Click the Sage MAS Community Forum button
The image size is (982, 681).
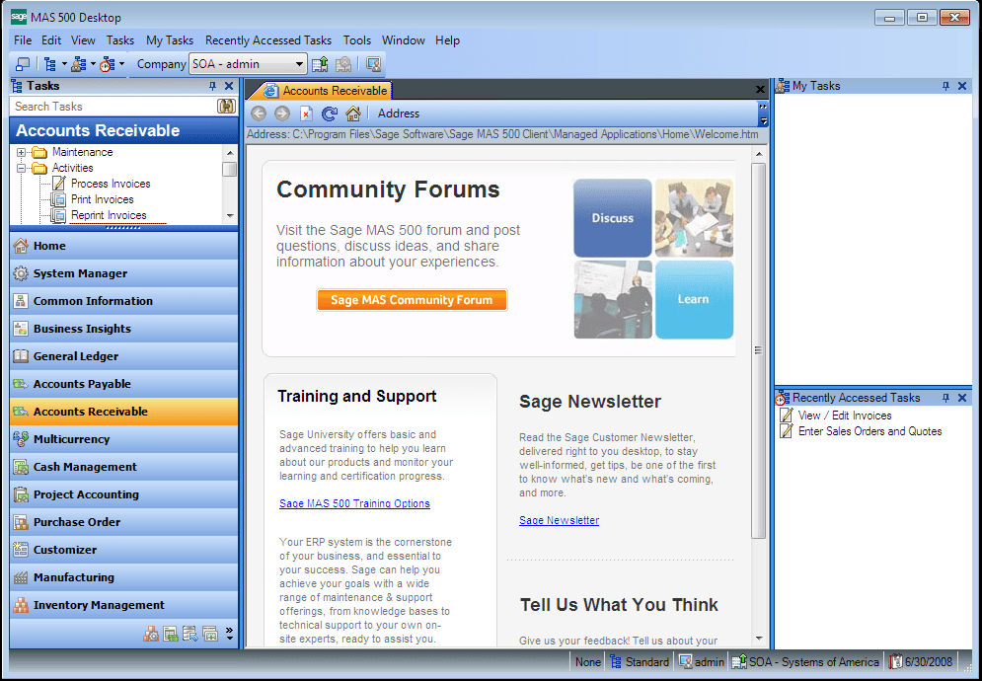pos(412,299)
